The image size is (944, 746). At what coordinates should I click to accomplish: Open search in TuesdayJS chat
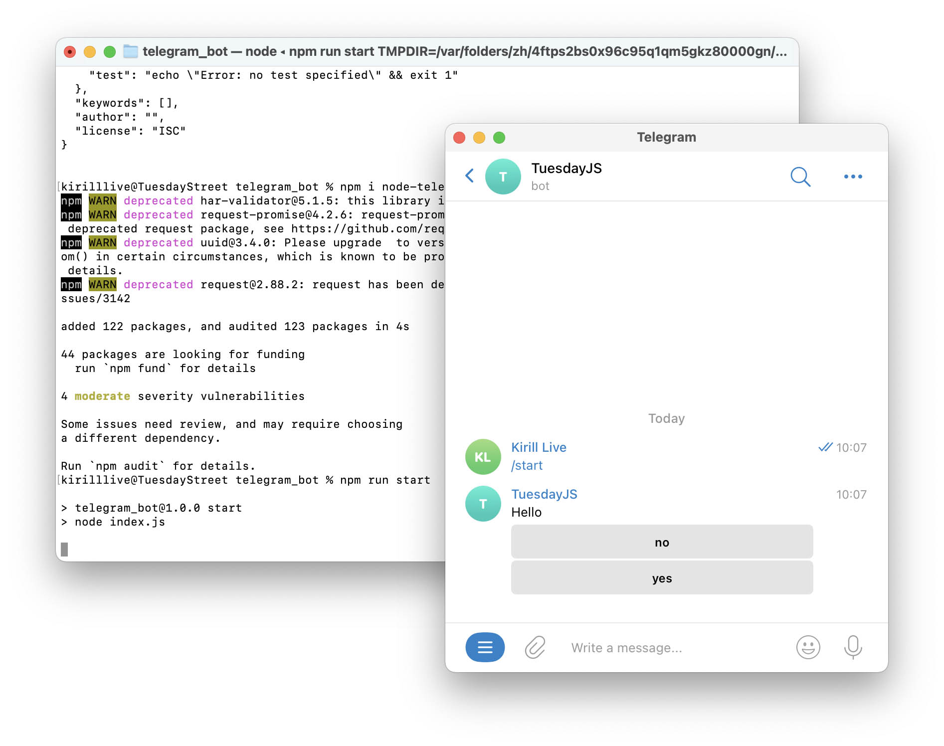tap(800, 177)
